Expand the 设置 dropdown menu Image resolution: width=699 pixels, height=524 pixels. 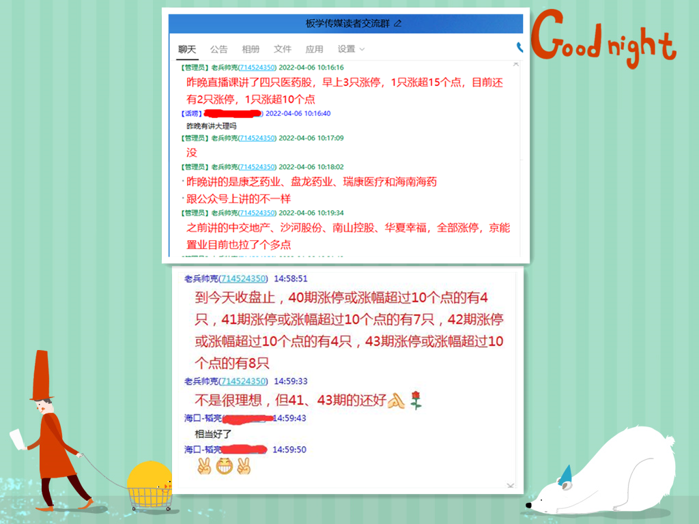pyautogui.click(x=351, y=49)
